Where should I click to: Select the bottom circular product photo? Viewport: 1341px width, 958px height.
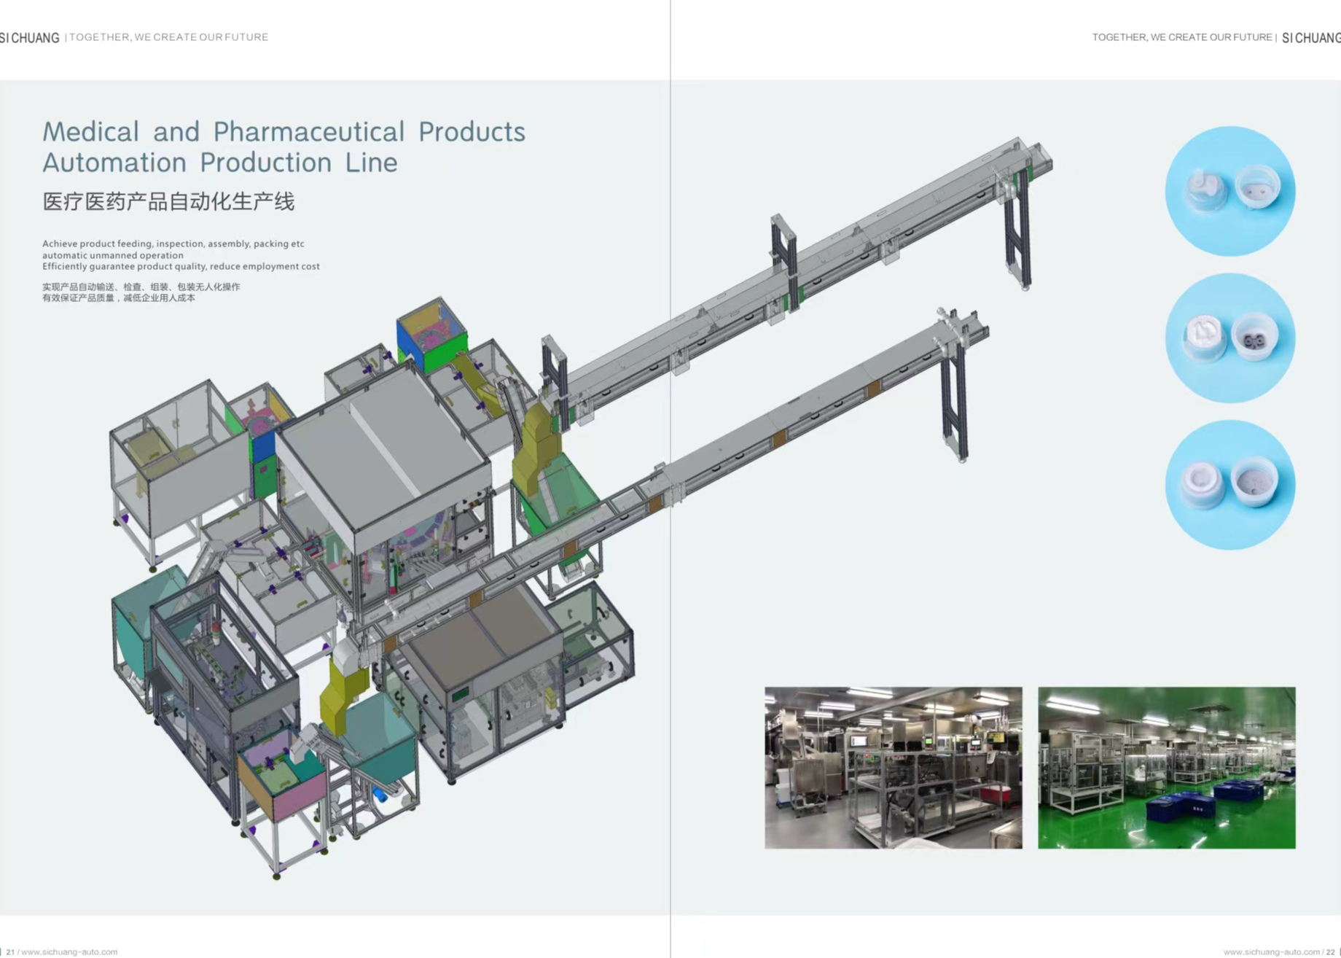click(x=1229, y=485)
